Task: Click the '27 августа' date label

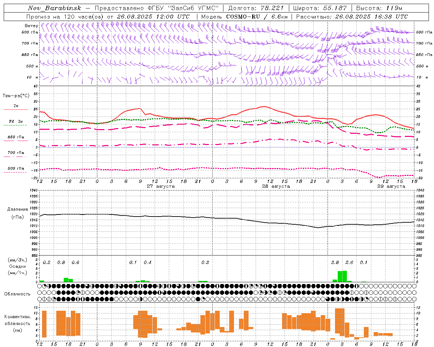Action: pos(161,186)
